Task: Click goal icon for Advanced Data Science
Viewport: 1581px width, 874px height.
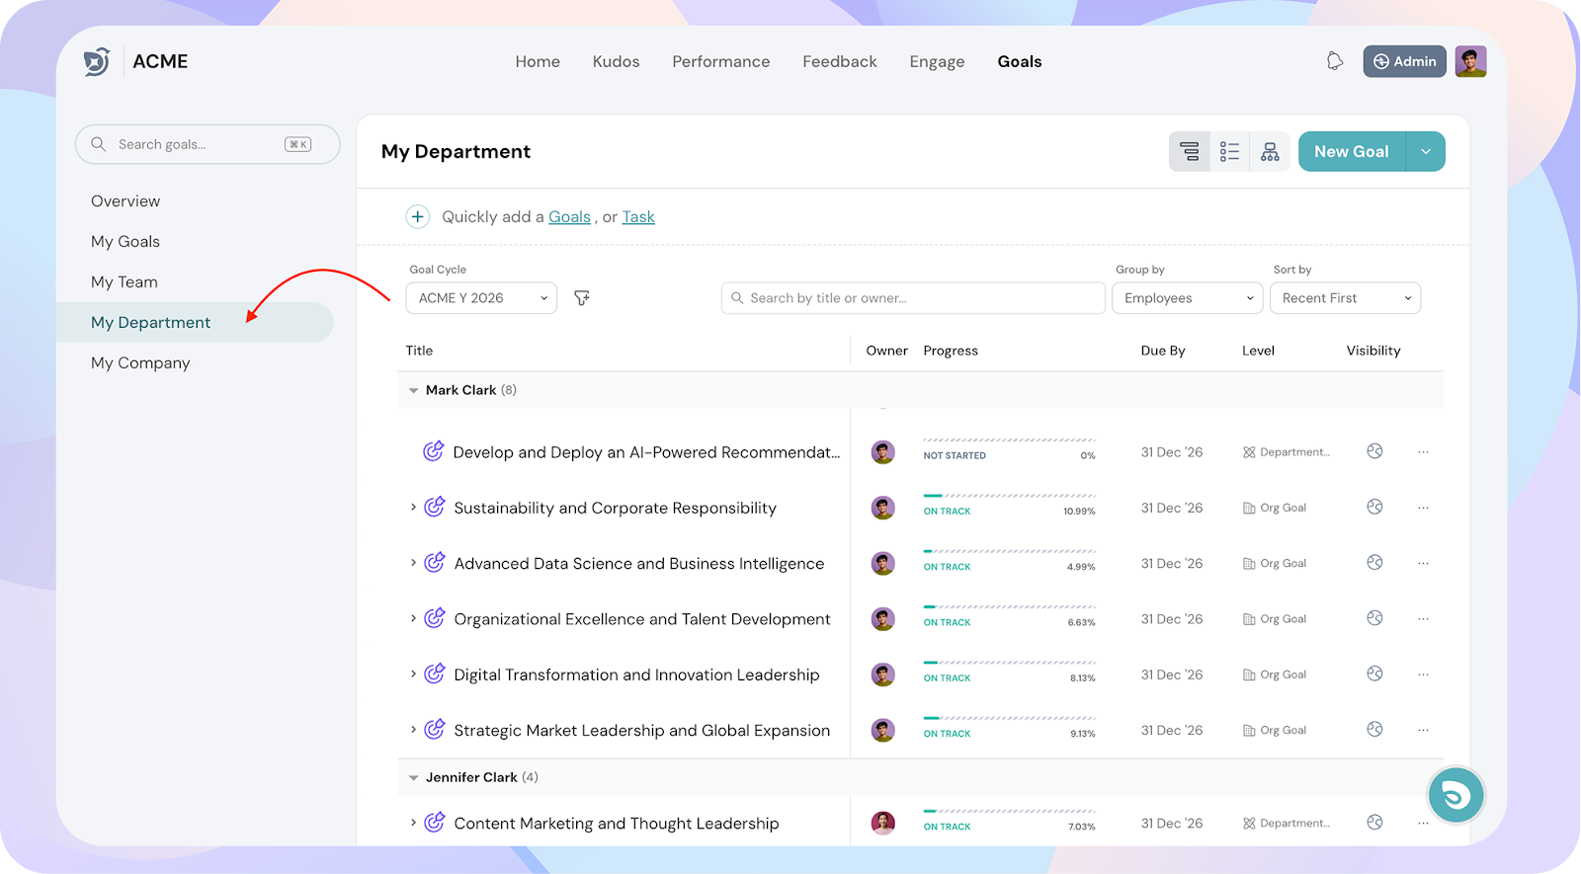Action: pyautogui.click(x=435, y=562)
